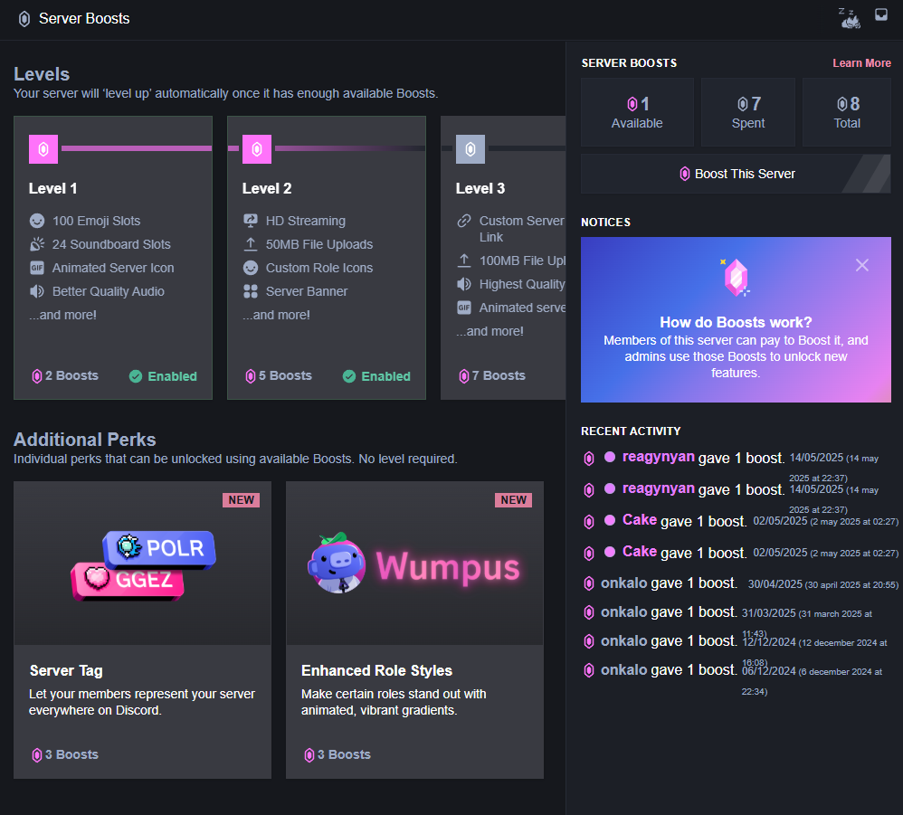Screen dimensions: 903x815
Task: Click the "Server Boosts" page title text
Action: tap(84, 19)
